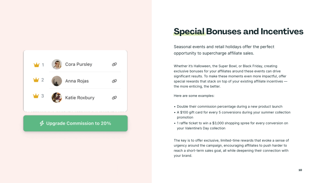The image size is (326, 183).
Task: Select the Anna Rojas name
Action: (77, 81)
